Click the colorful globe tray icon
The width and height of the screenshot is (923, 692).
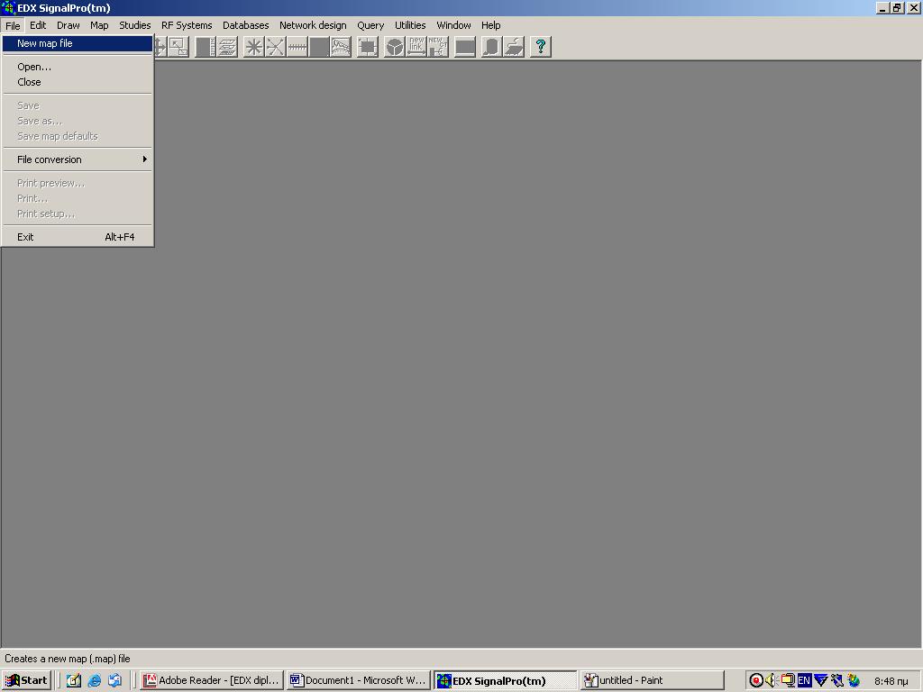click(854, 680)
